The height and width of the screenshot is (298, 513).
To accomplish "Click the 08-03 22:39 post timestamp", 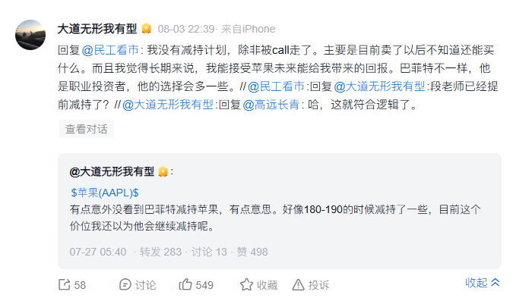I will (186, 29).
